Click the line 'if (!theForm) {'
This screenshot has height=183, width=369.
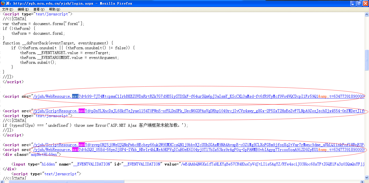[x=19, y=29]
